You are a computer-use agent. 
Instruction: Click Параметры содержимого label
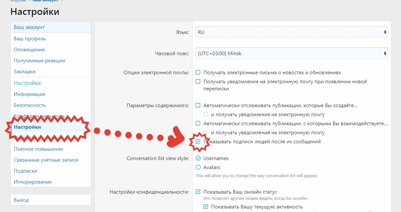(158, 106)
